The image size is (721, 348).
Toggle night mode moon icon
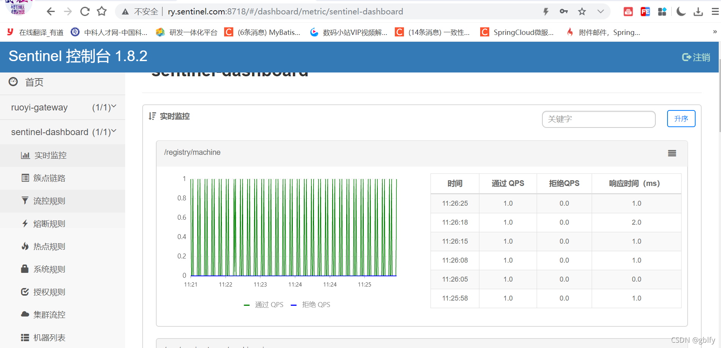pos(681,12)
